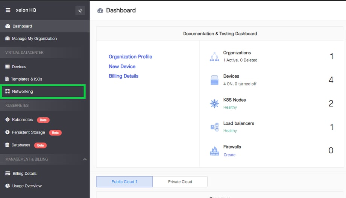The height and width of the screenshot is (198, 346).
Task: Toggle the light/dark theme sun icon
Action: (80, 10)
